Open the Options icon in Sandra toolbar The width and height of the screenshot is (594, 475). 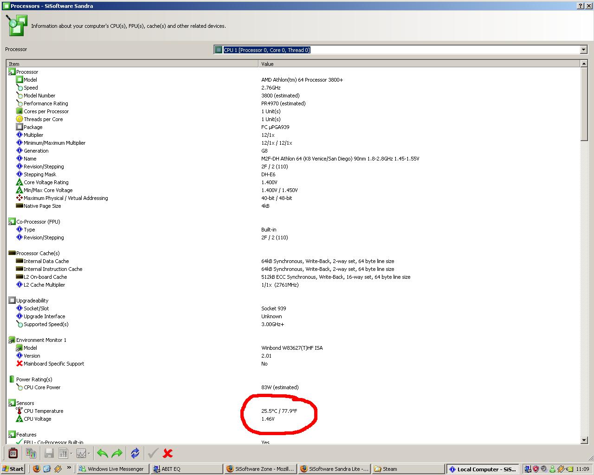click(13, 453)
